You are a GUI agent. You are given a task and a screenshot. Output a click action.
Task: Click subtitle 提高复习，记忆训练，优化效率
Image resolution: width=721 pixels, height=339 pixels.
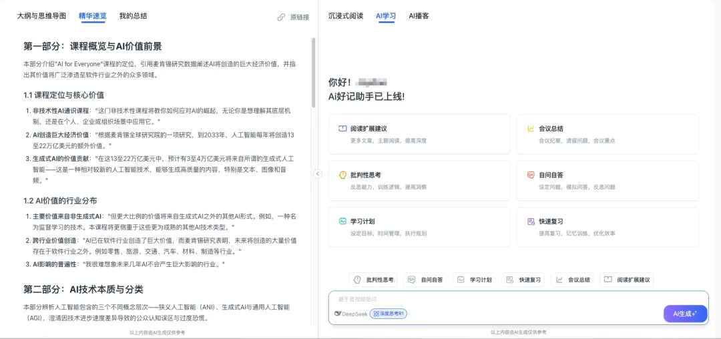click(577, 234)
